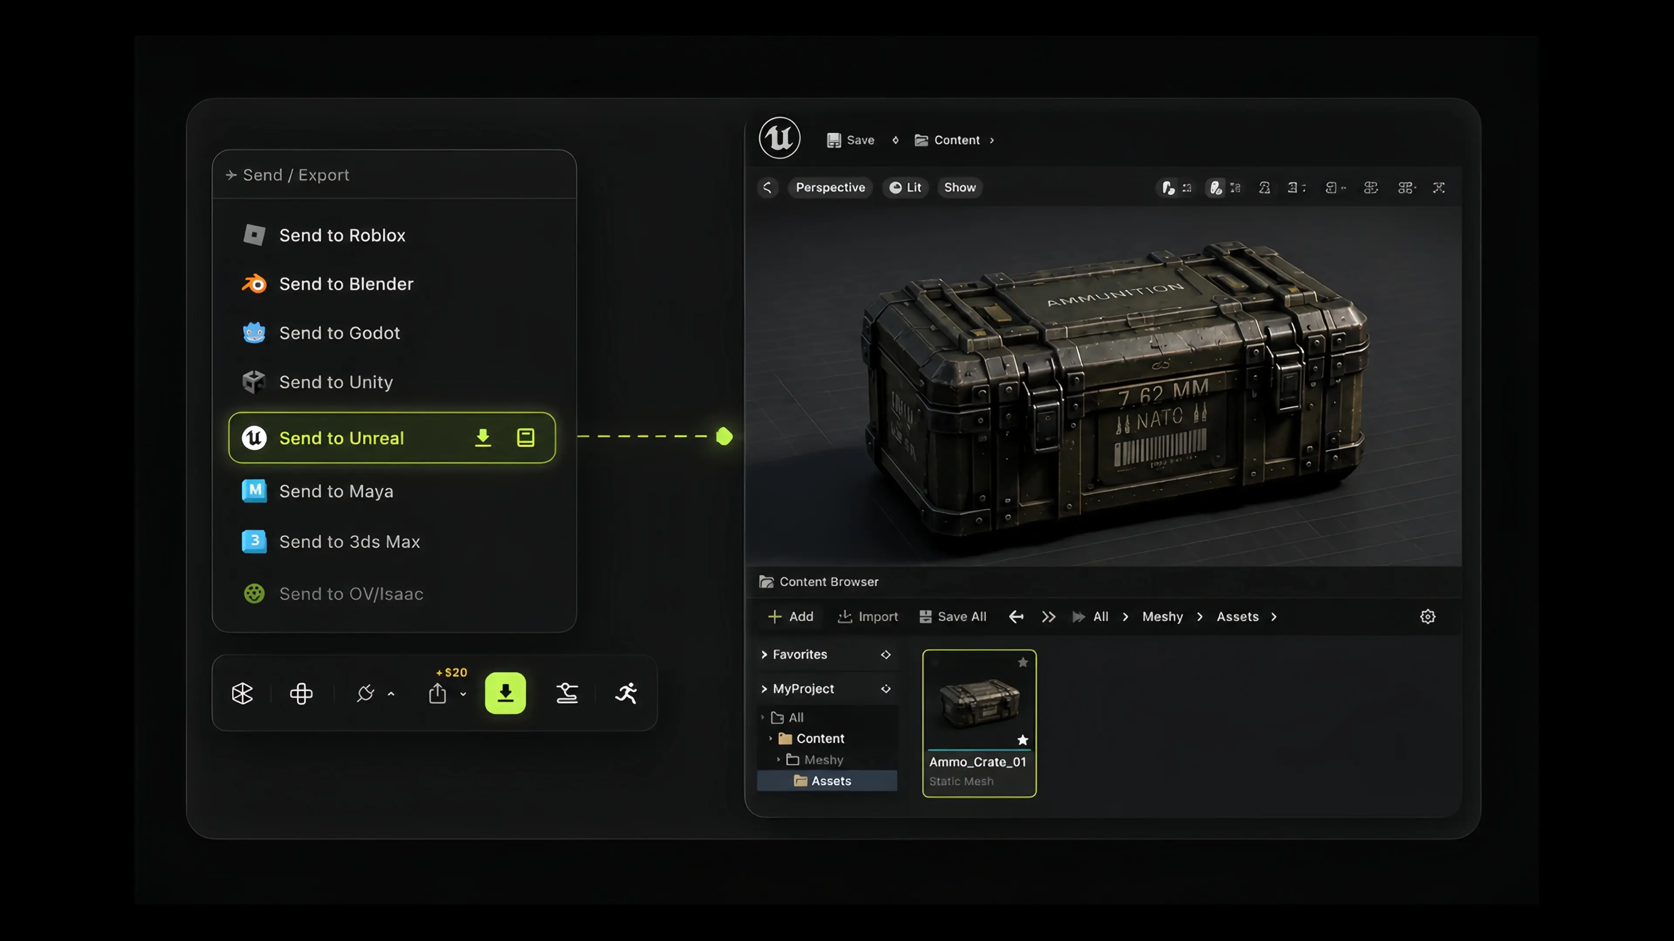Screen dimensions: 1674x941
Task: Click the All breadcrumb
Action: click(x=1101, y=616)
